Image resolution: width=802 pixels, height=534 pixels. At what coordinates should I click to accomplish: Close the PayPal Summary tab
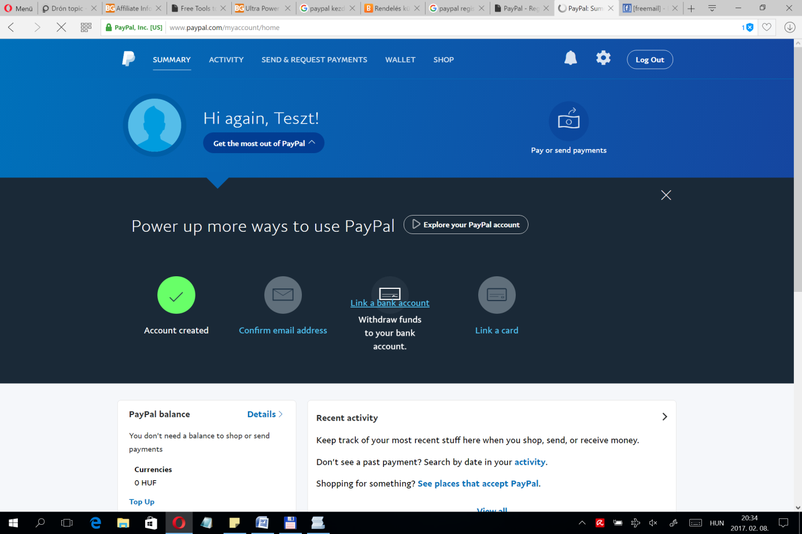(611, 8)
